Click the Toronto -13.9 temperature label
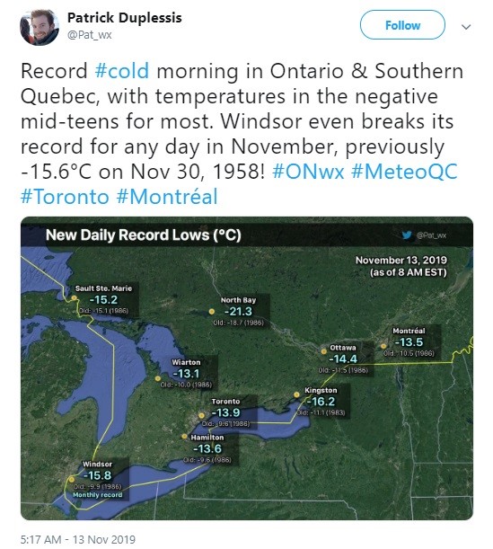This screenshot has height=549, width=493. click(225, 412)
